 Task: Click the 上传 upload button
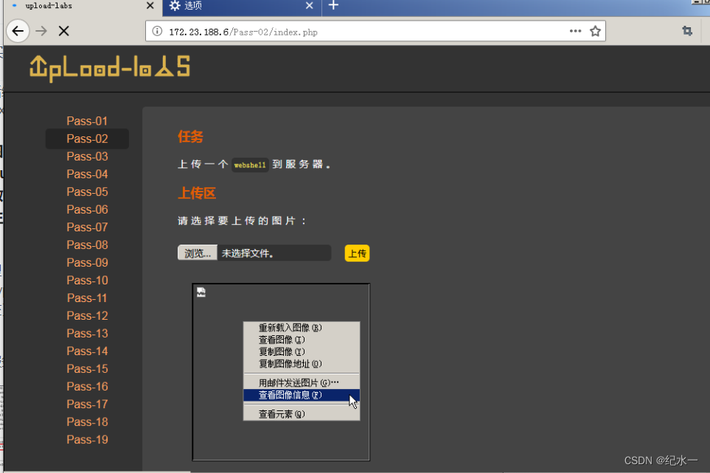click(x=357, y=253)
